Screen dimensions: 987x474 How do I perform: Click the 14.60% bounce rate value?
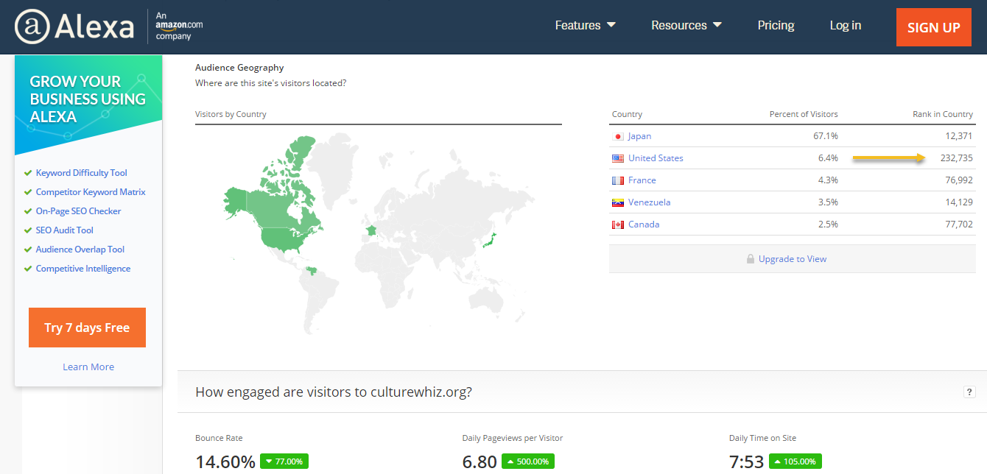pyautogui.click(x=225, y=461)
